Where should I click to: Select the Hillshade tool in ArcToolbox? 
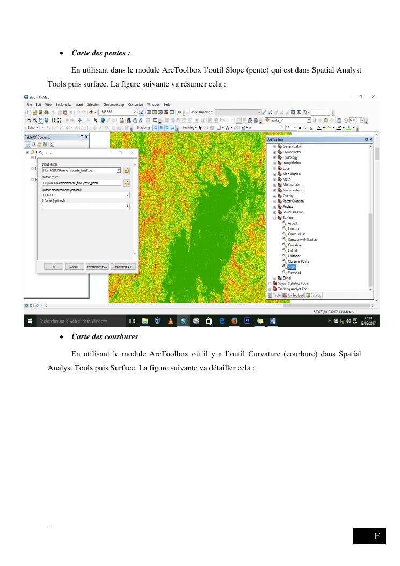pos(294,256)
